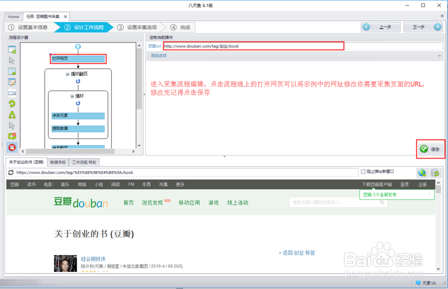Select the End Loop tool icon
Image resolution: width=448 pixels, height=289 pixels.
(12, 136)
